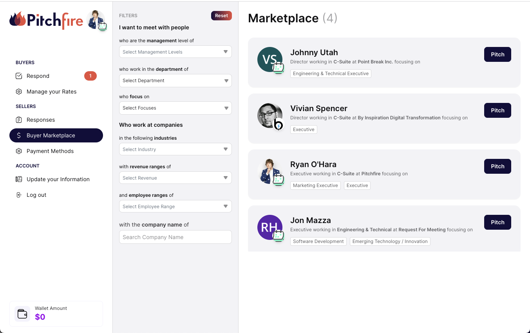Click the Respond checkbox icon in sidebar
530x333 pixels.
click(19, 76)
